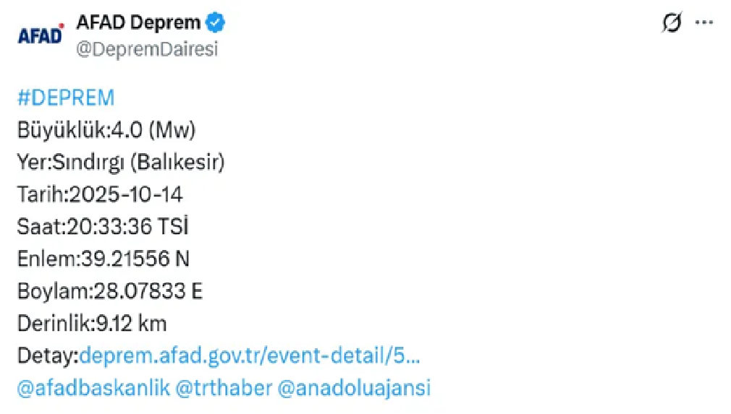Click the blue verified badge
Viewport: 731px width, 414px height.
point(215,23)
